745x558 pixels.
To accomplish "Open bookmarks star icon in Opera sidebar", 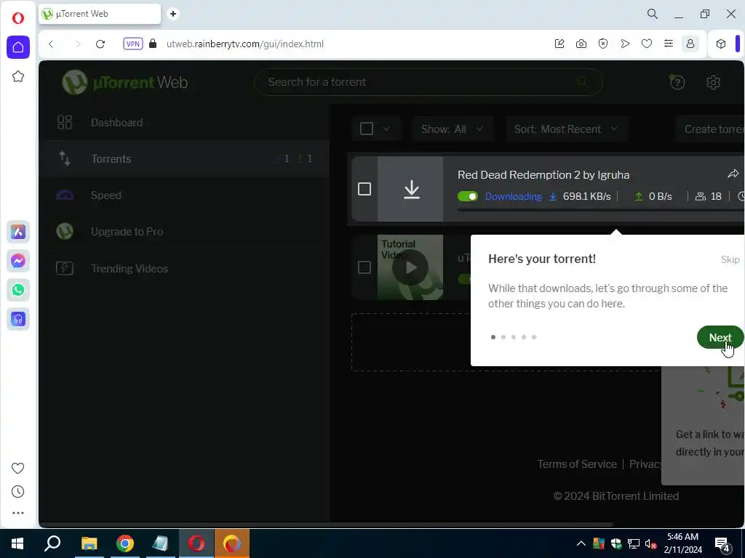I will click(x=18, y=76).
